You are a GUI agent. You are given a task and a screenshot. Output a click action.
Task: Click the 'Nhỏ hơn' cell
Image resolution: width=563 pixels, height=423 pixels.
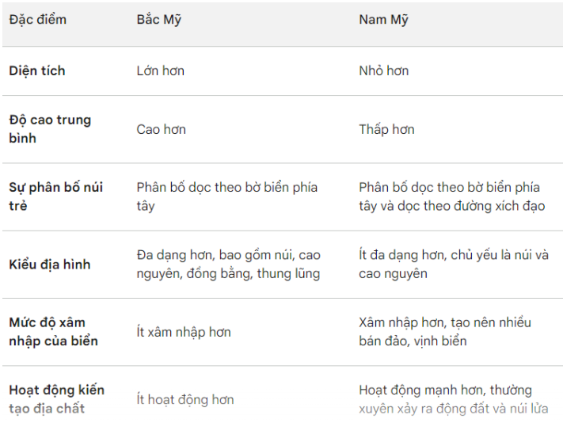[x=384, y=70]
